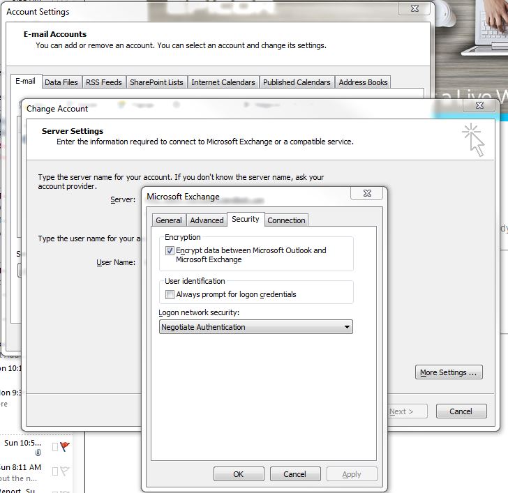Cancel the Change Account wizard

(461, 411)
